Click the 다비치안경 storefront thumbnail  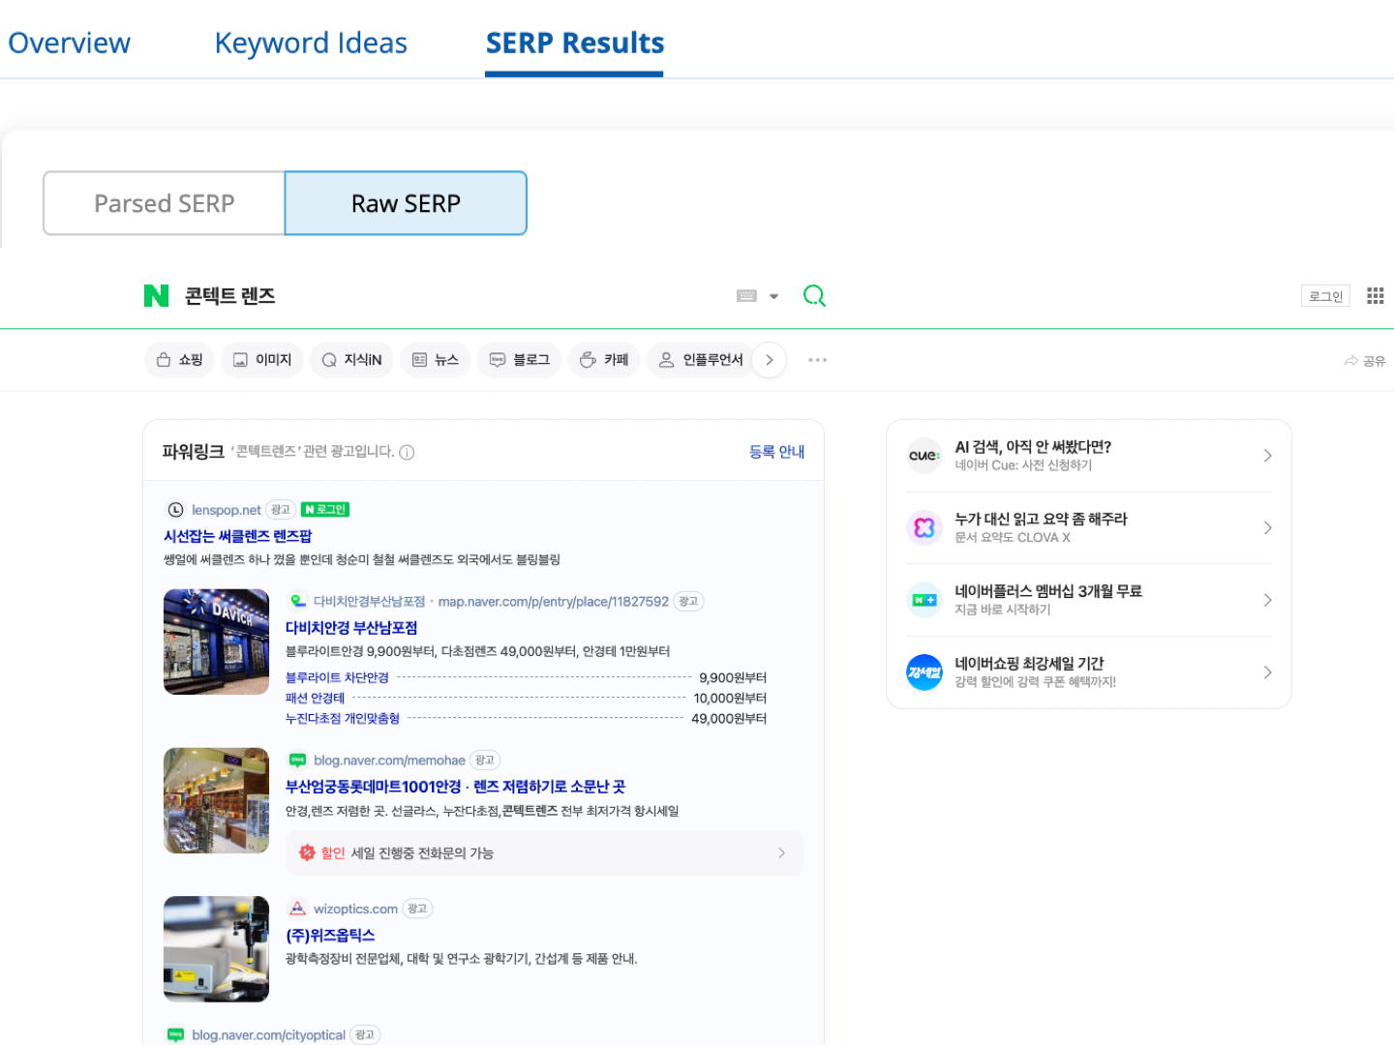(216, 642)
